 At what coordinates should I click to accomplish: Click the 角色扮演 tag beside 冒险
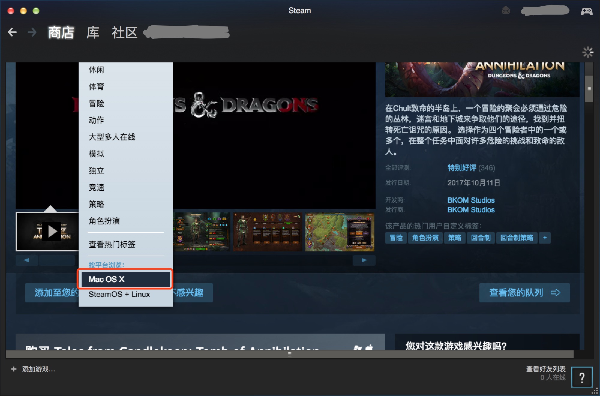(425, 238)
